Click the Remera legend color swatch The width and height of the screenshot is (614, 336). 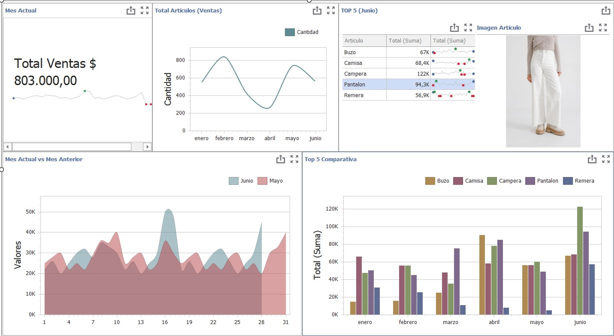pyautogui.click(x=568, y=181)
